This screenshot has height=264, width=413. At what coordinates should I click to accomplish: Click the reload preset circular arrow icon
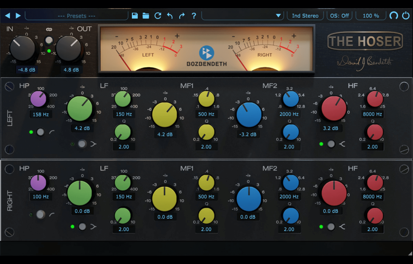click(x=158, y=16)
